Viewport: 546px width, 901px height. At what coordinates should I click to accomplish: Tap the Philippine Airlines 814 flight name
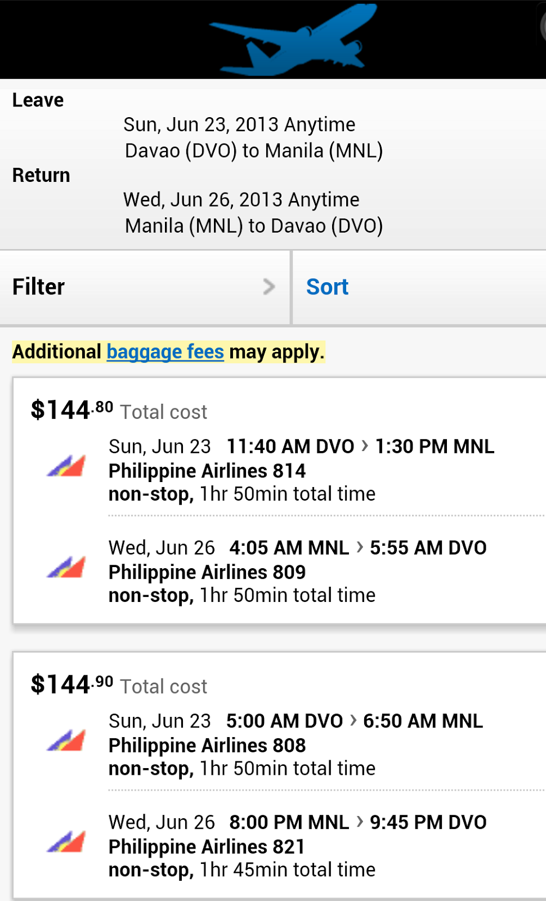click(207, 471)
